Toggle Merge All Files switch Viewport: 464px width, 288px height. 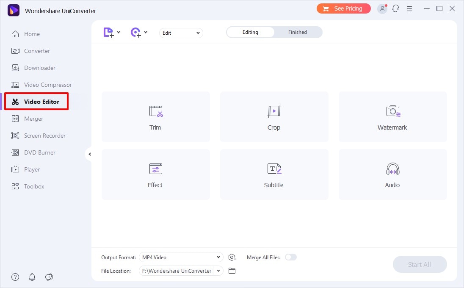pos(290,257)
